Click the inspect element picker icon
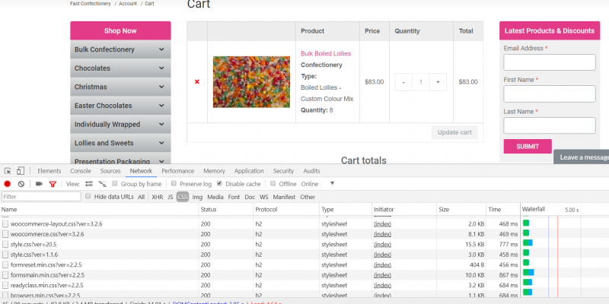Image resolution: width=609 pixels, height=304 pixels. pos(8,171)
